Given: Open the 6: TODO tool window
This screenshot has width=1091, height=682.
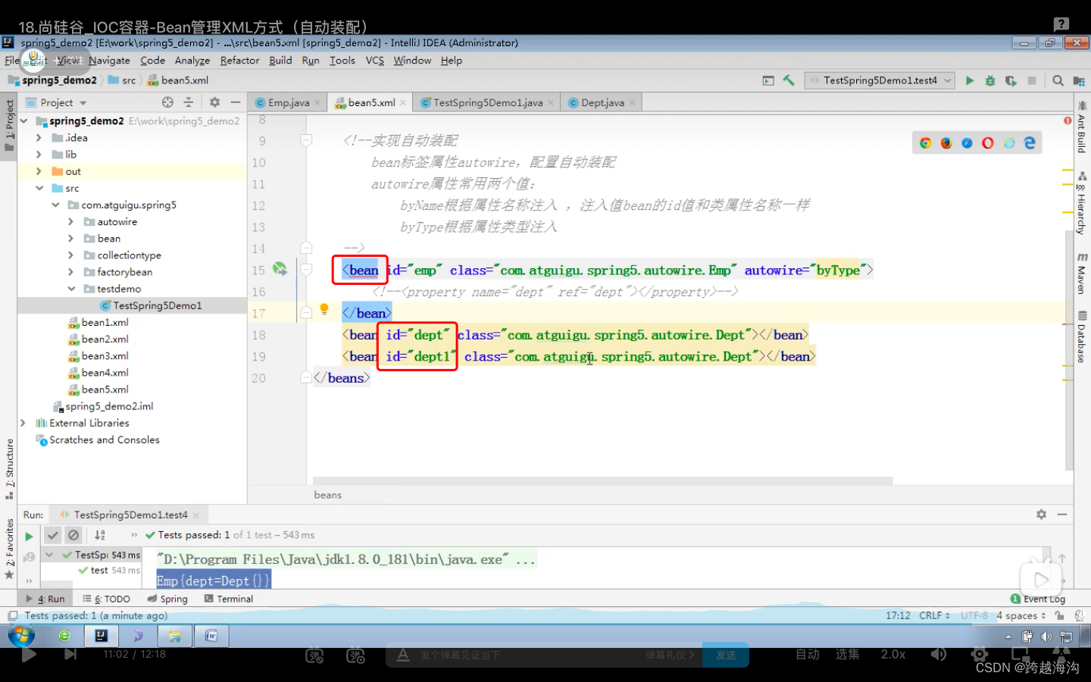Looking at the screenshot, I should point(107,599).
